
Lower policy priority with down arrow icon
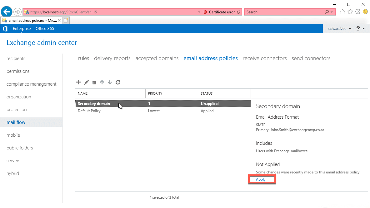click(110, 82)
